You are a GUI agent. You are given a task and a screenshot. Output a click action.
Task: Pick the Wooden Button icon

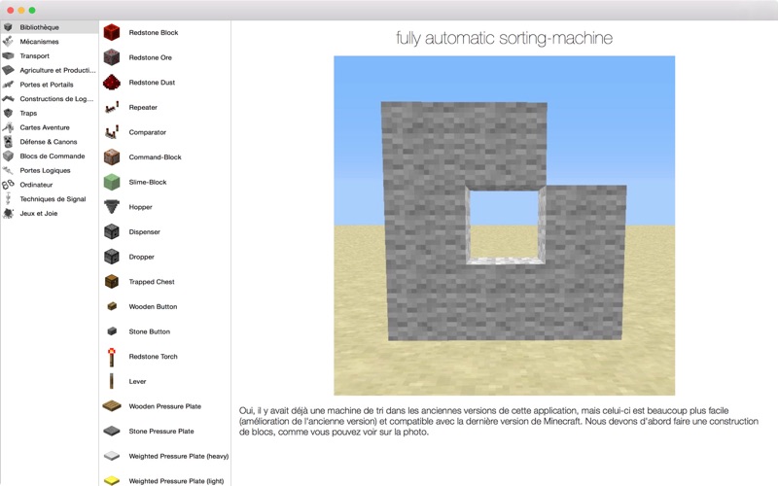(112, 306)
